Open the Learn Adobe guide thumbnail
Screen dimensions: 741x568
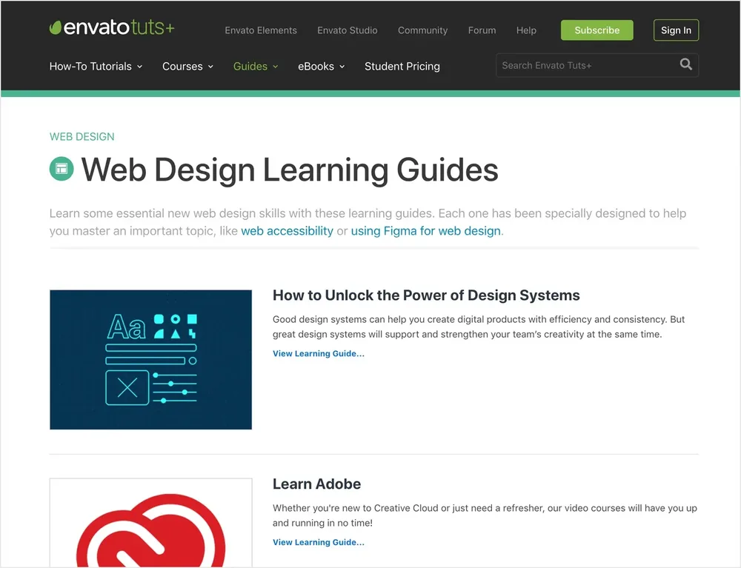(150, 523)
